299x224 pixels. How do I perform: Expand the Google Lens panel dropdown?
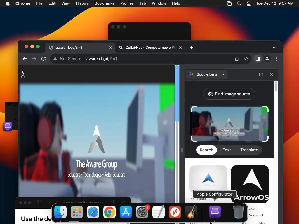pyautogui.click(x=223, y=74)
